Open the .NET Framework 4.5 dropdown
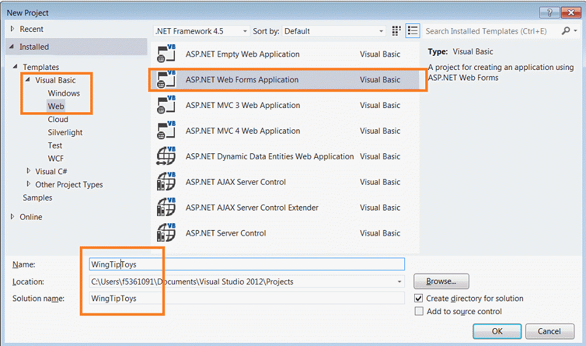 click(201, 31)
